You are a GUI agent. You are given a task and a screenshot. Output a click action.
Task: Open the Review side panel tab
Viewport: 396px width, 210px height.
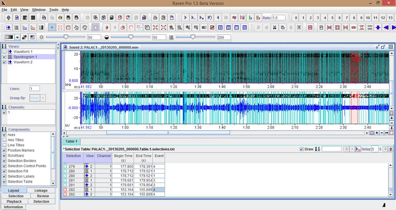43,196
